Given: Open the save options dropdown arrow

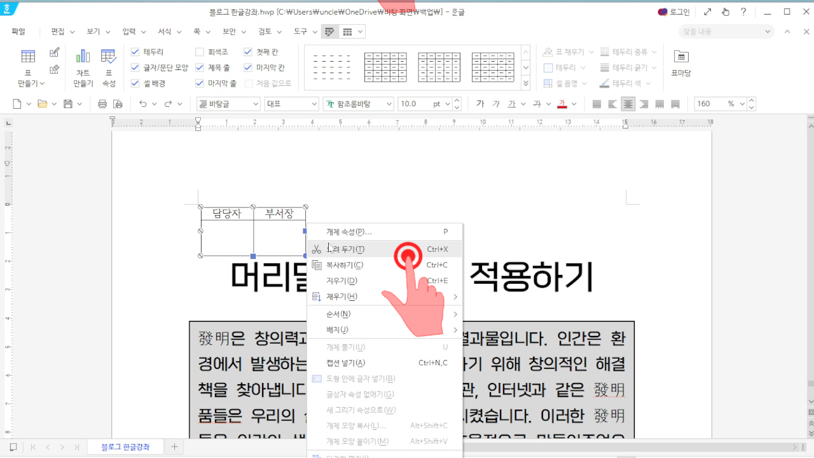Looking at the screenshot, I should [x=79, y=104].
